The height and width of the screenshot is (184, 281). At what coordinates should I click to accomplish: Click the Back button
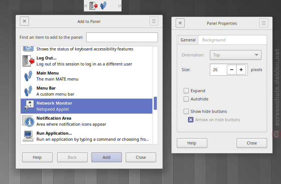coord(72,157)
